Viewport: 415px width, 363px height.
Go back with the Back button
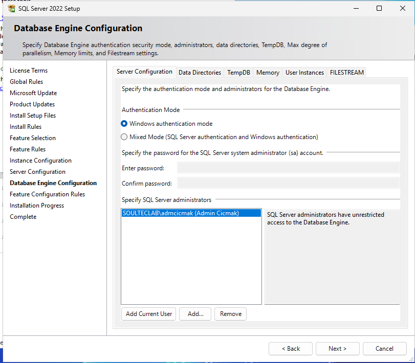(291, 349)
